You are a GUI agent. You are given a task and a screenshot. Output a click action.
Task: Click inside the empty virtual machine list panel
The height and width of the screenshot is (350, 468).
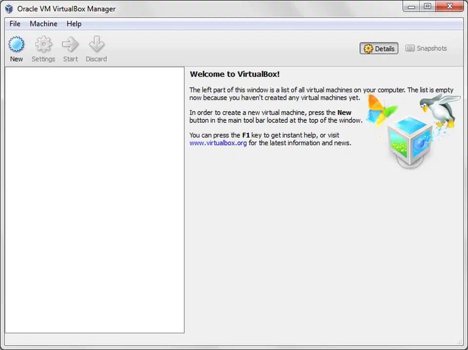coord(94,200)
